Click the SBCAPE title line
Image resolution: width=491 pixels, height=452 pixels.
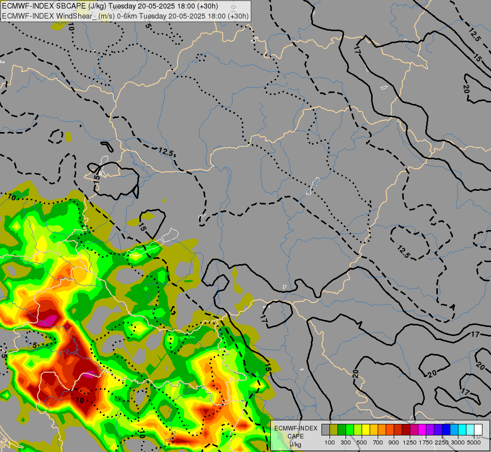pos(110,6)
